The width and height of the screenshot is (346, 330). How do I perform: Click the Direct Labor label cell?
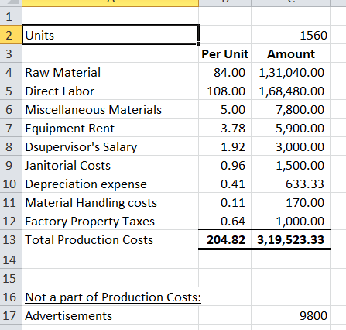(111, 91)
